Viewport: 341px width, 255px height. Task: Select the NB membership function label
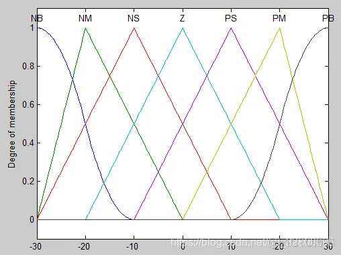(37, 18)
